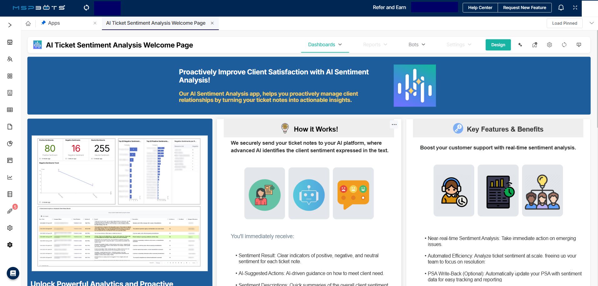Close the AI Ticket Sentiment Analysis tab

[x=212, y=23]
